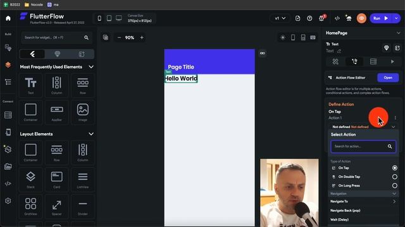Add the AppBar widget element

coord(56,112)
